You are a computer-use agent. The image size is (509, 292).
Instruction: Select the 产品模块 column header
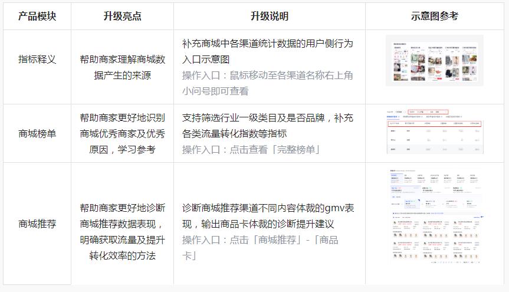pyautogui.click(x=37, y=16)
